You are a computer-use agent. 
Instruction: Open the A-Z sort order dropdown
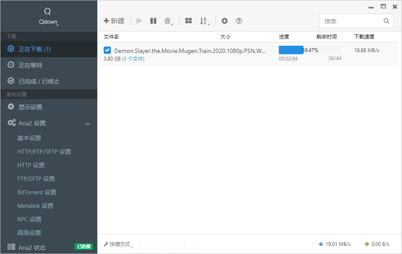click(x=204, y=21)
